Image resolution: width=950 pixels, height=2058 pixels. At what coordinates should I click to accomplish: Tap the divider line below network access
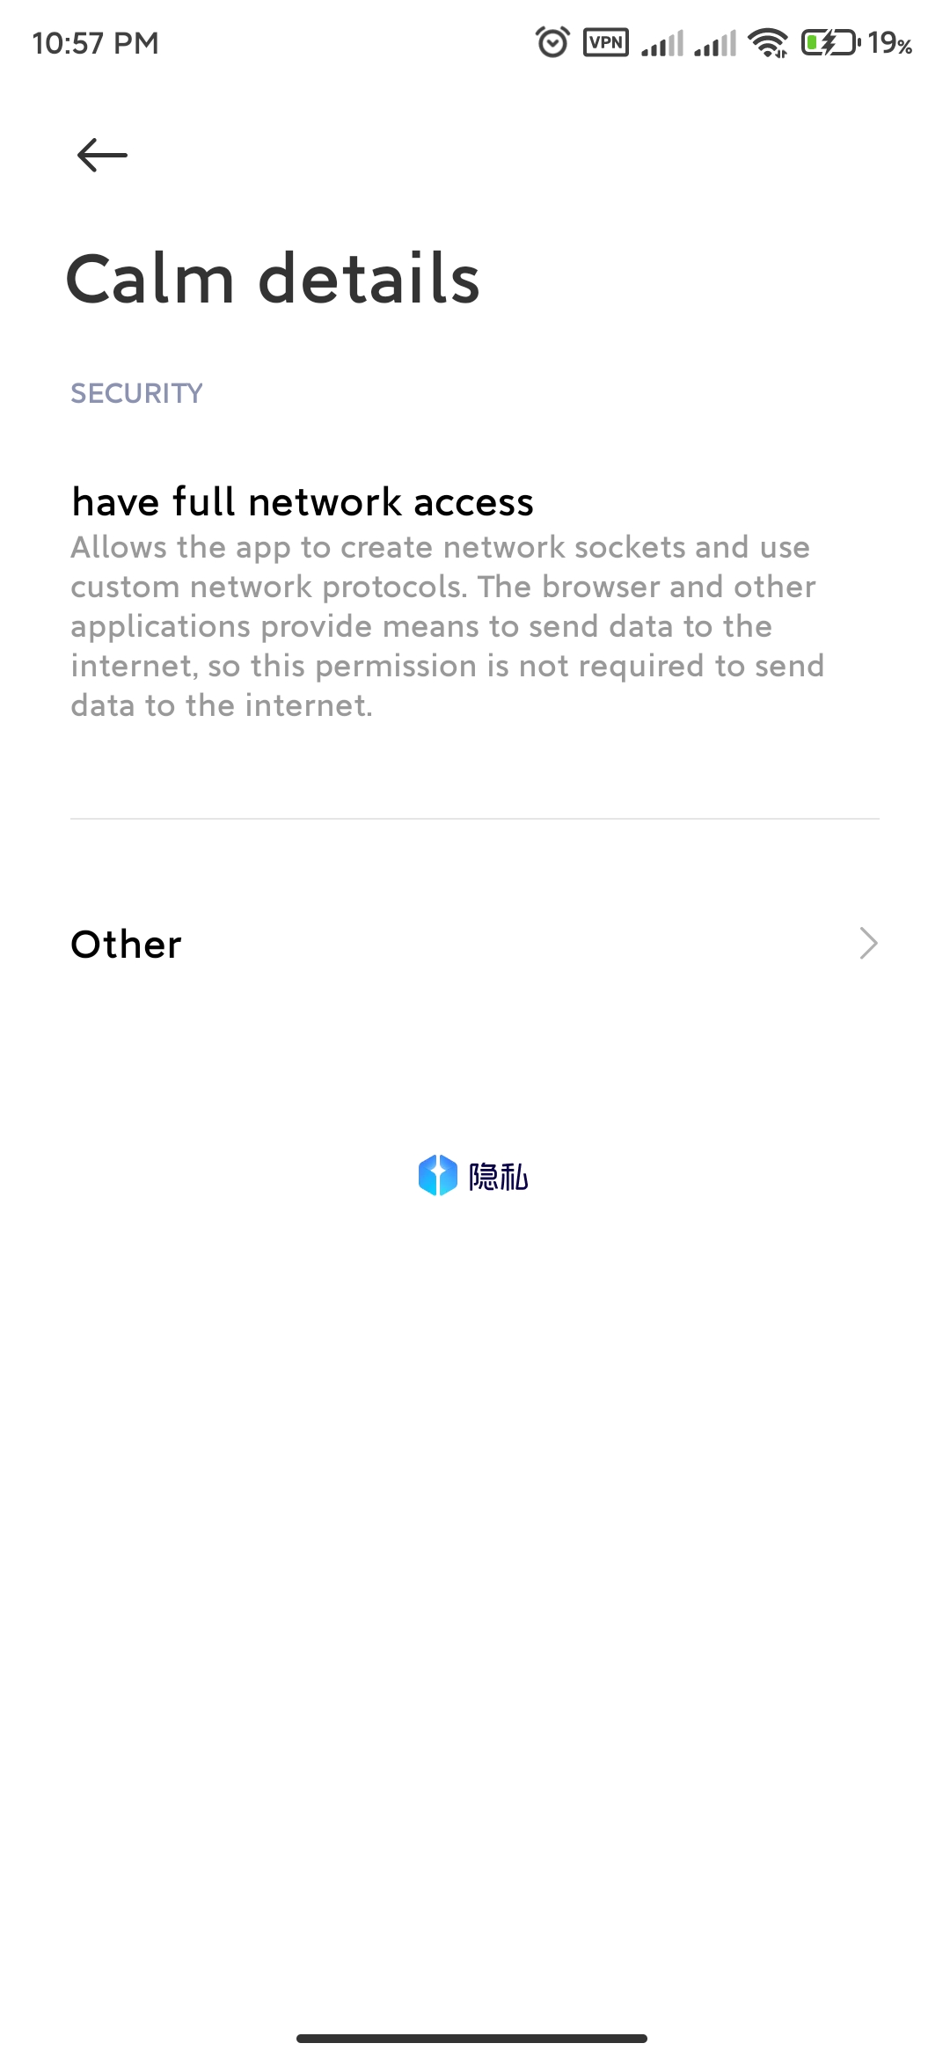point(475,819)
